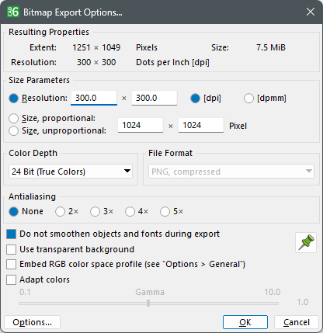The height and width of the screenshot is (333, 323).
Task: Close the Bitmap Export Options dialog
Action: 311,12
